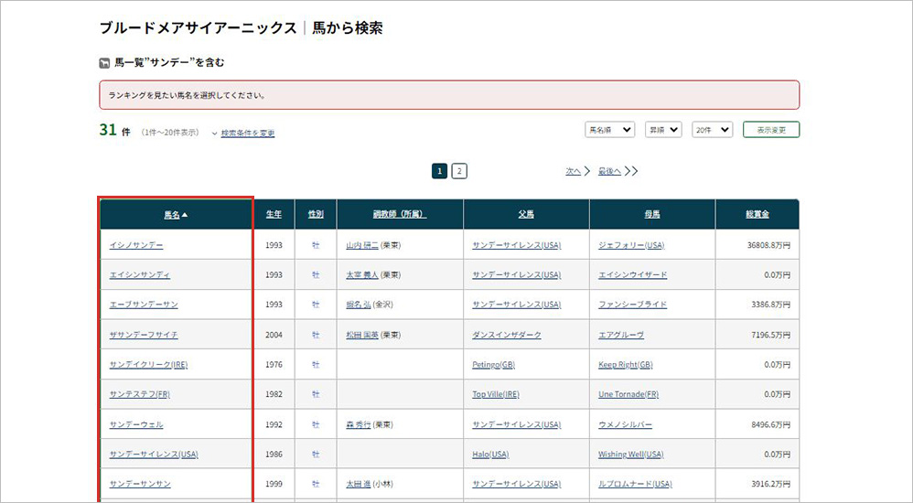
Task: Open horse サンデイクリーク(IRE)
Action: (x=148, y=364)
